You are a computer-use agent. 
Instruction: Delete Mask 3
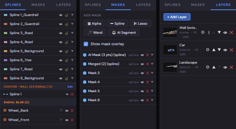click(147, 73)
